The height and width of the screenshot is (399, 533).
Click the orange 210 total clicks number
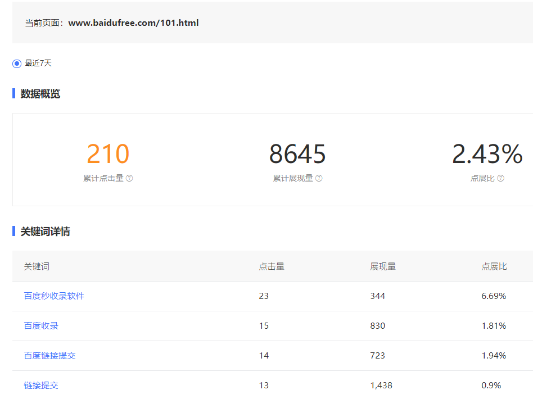(x=108, y=154)
